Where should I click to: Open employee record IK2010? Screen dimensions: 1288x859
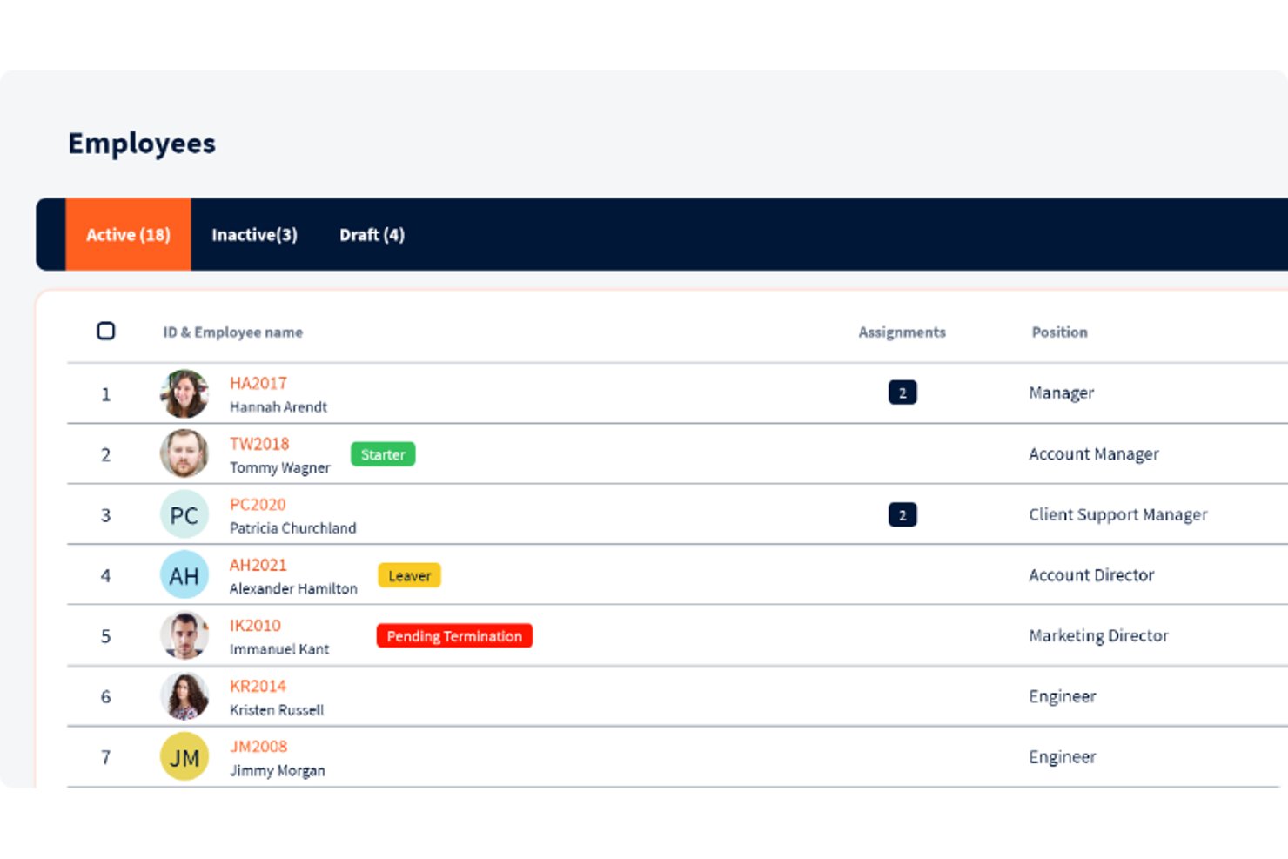point(255,625)
